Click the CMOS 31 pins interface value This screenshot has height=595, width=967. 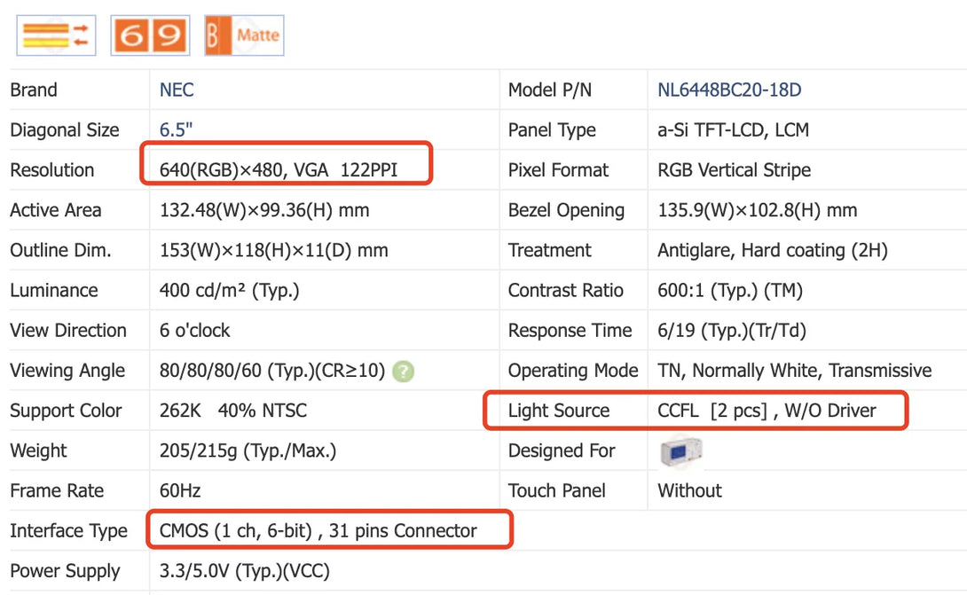point(318,531)
